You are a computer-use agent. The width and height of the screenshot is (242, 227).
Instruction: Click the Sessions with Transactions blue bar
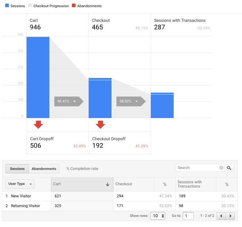[x=162, y=105]
